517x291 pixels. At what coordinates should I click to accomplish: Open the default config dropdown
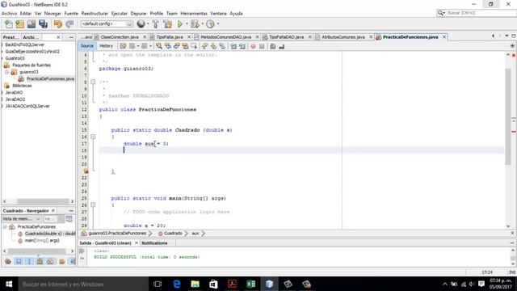(x=107, y=23)
